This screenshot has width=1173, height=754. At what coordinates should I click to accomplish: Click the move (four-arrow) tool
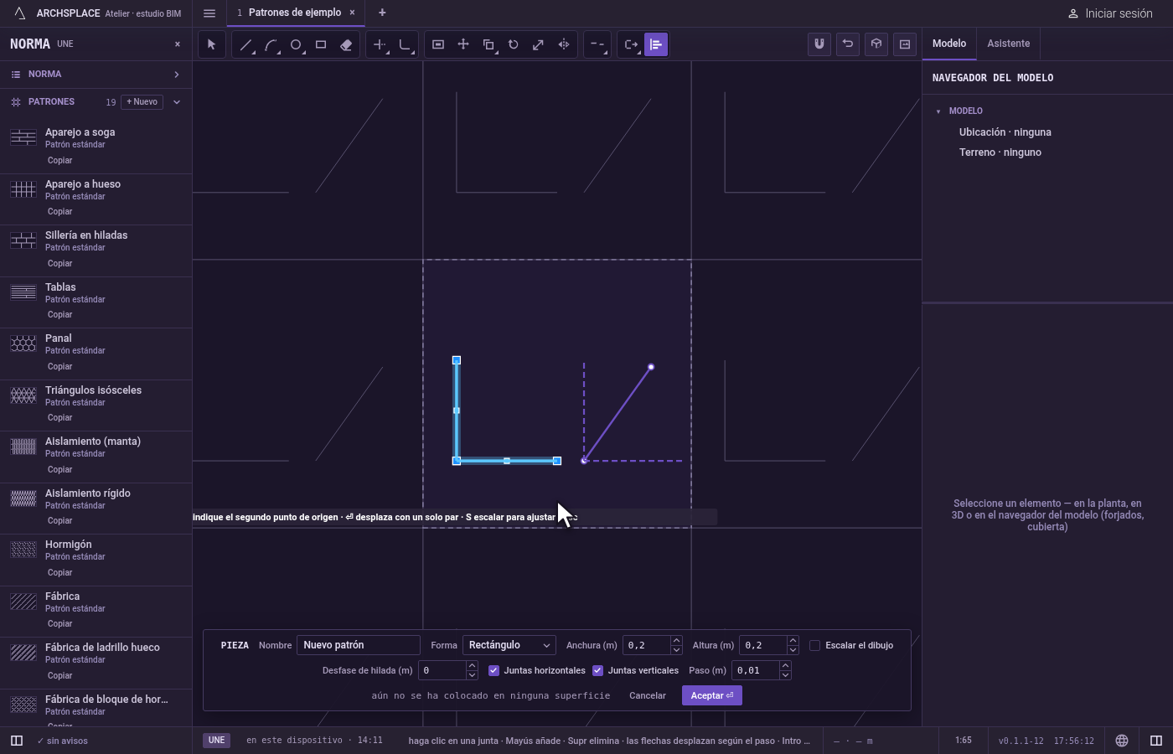tap(463, 44)
